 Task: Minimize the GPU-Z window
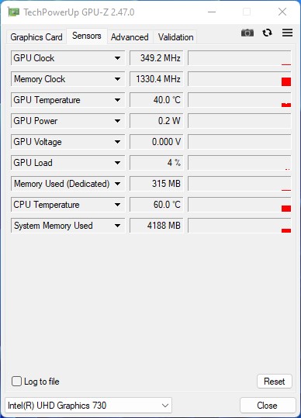point(212,12)
